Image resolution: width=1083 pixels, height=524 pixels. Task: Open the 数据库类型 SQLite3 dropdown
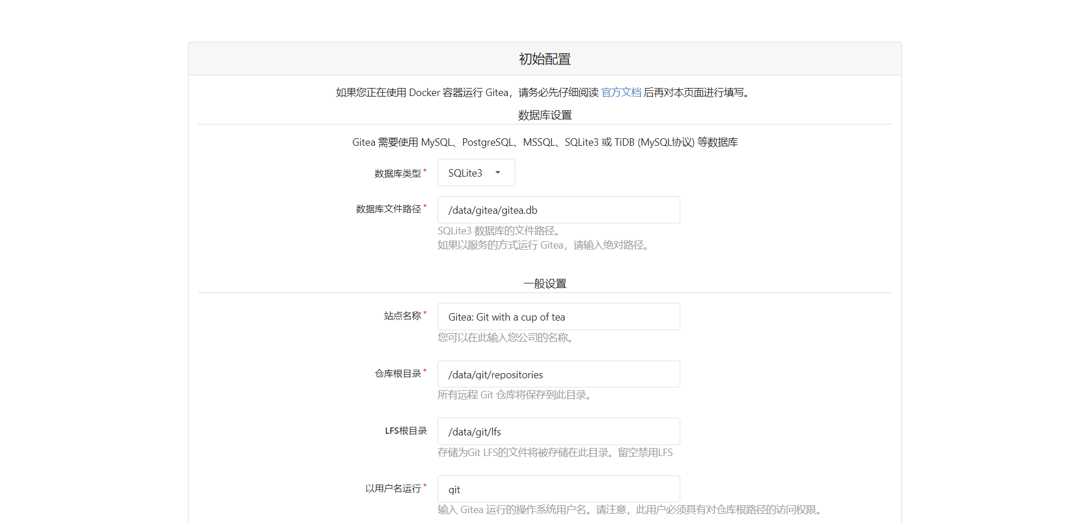click(476, 173)
